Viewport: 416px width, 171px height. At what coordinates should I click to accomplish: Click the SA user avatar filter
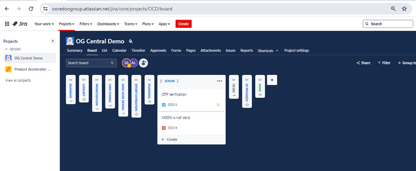[126, 63]
